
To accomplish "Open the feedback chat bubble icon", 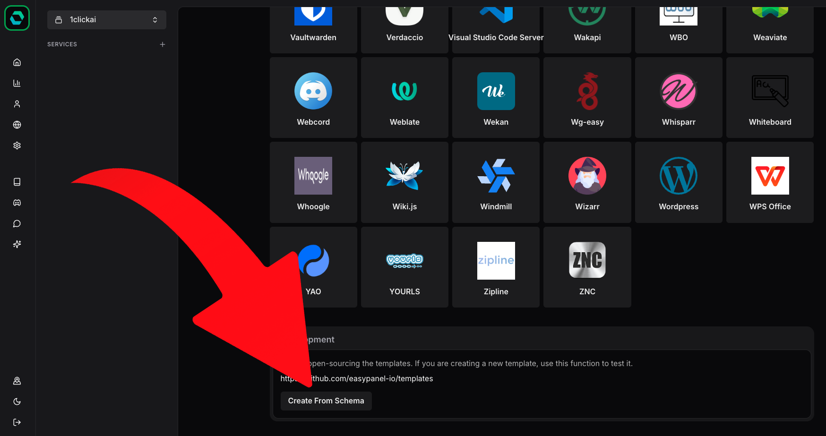I will (17, 223).
